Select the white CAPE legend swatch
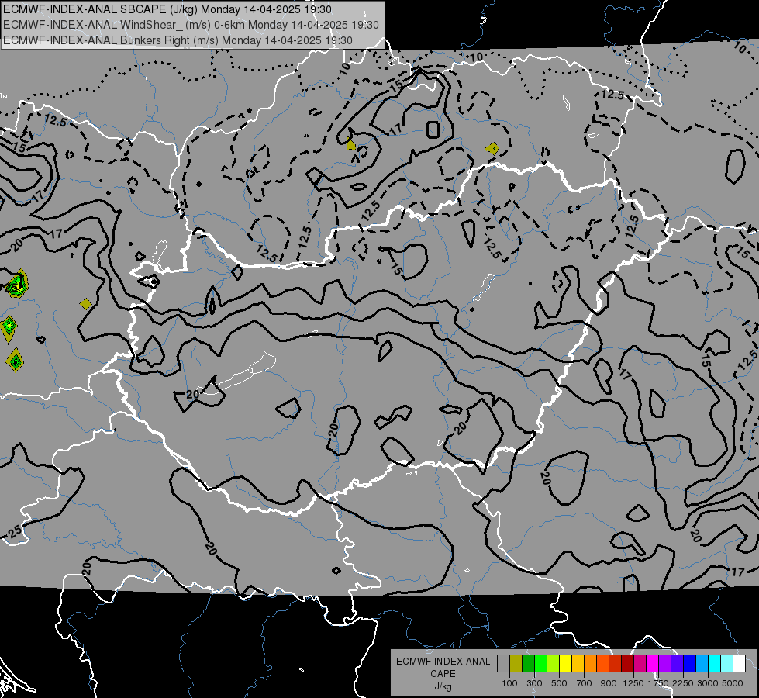This screenshot has width=759, height=698. [739, 664]
